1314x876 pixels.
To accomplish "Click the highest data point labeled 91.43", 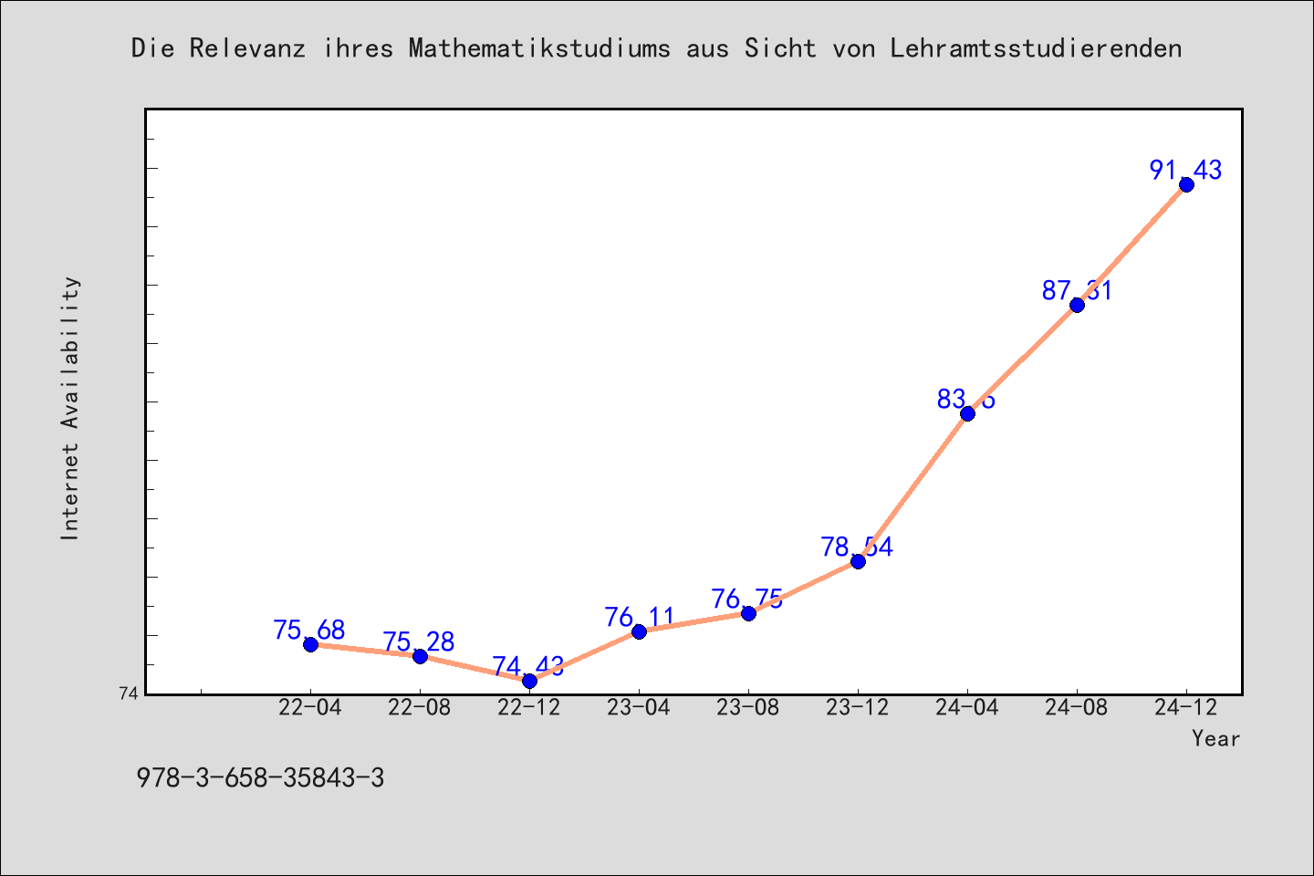I will click(1186, 184).
